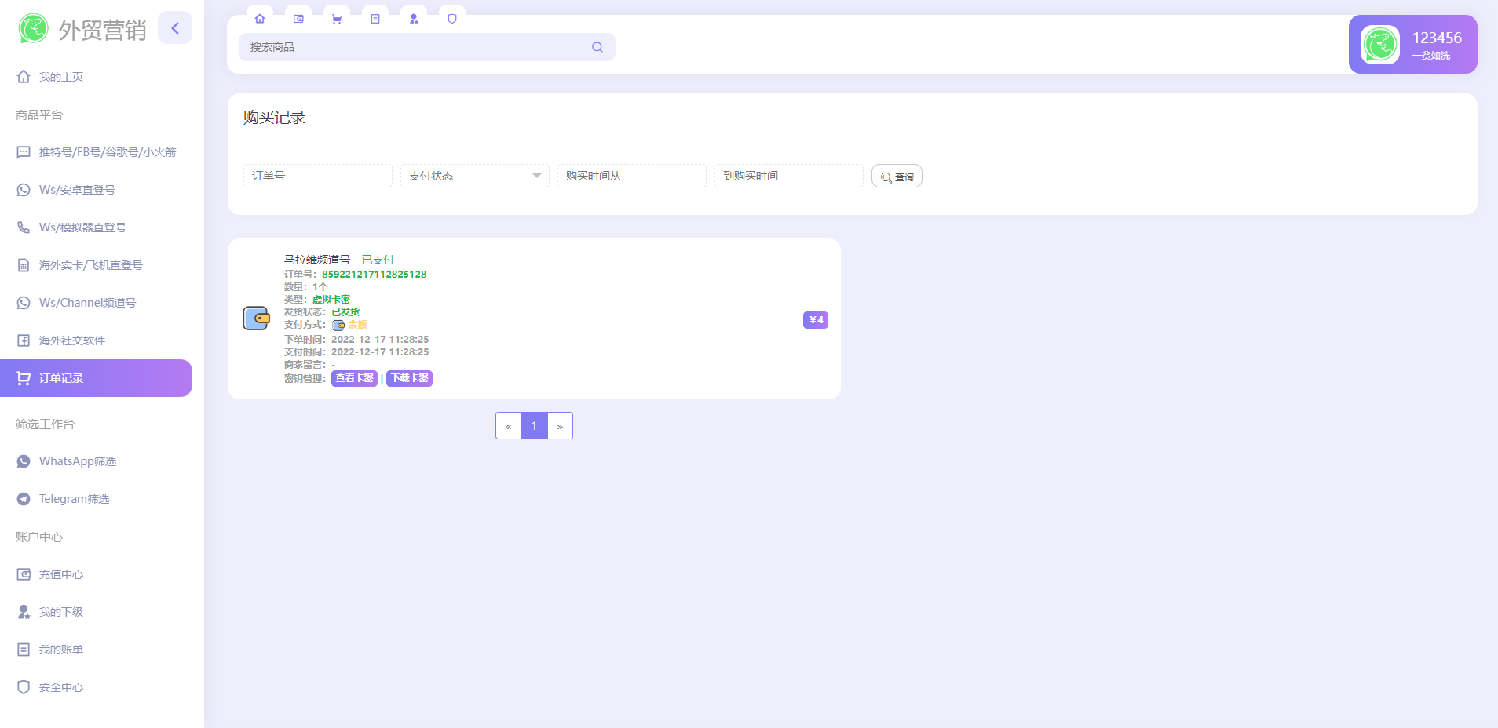Focus the 订单号 input field
The height and width of the screenshot is (728, 1498).
click(317, 176)
